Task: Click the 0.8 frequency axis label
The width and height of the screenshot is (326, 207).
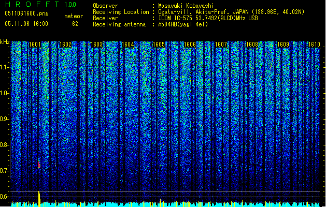Action: (x=4, y=145)
